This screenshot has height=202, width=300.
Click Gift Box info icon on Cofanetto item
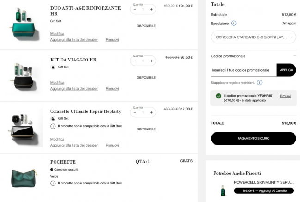click(x=53, y=126)
